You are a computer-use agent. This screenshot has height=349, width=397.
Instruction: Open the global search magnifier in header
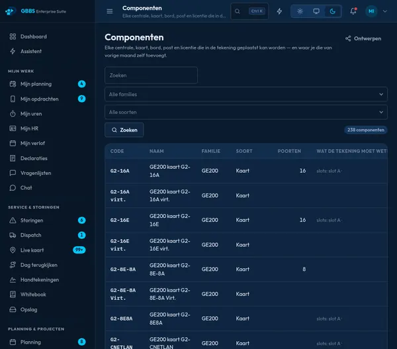coord(238,11)
